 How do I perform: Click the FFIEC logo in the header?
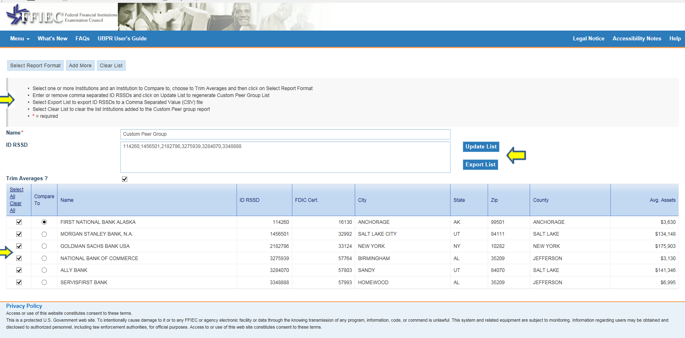pos(61,16)
